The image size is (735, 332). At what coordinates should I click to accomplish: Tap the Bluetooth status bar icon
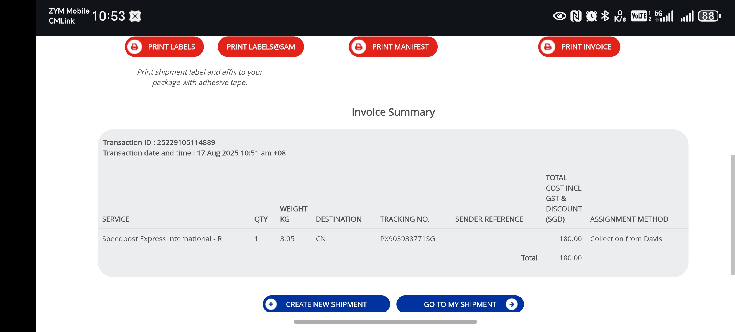click(x=605, y=16)
